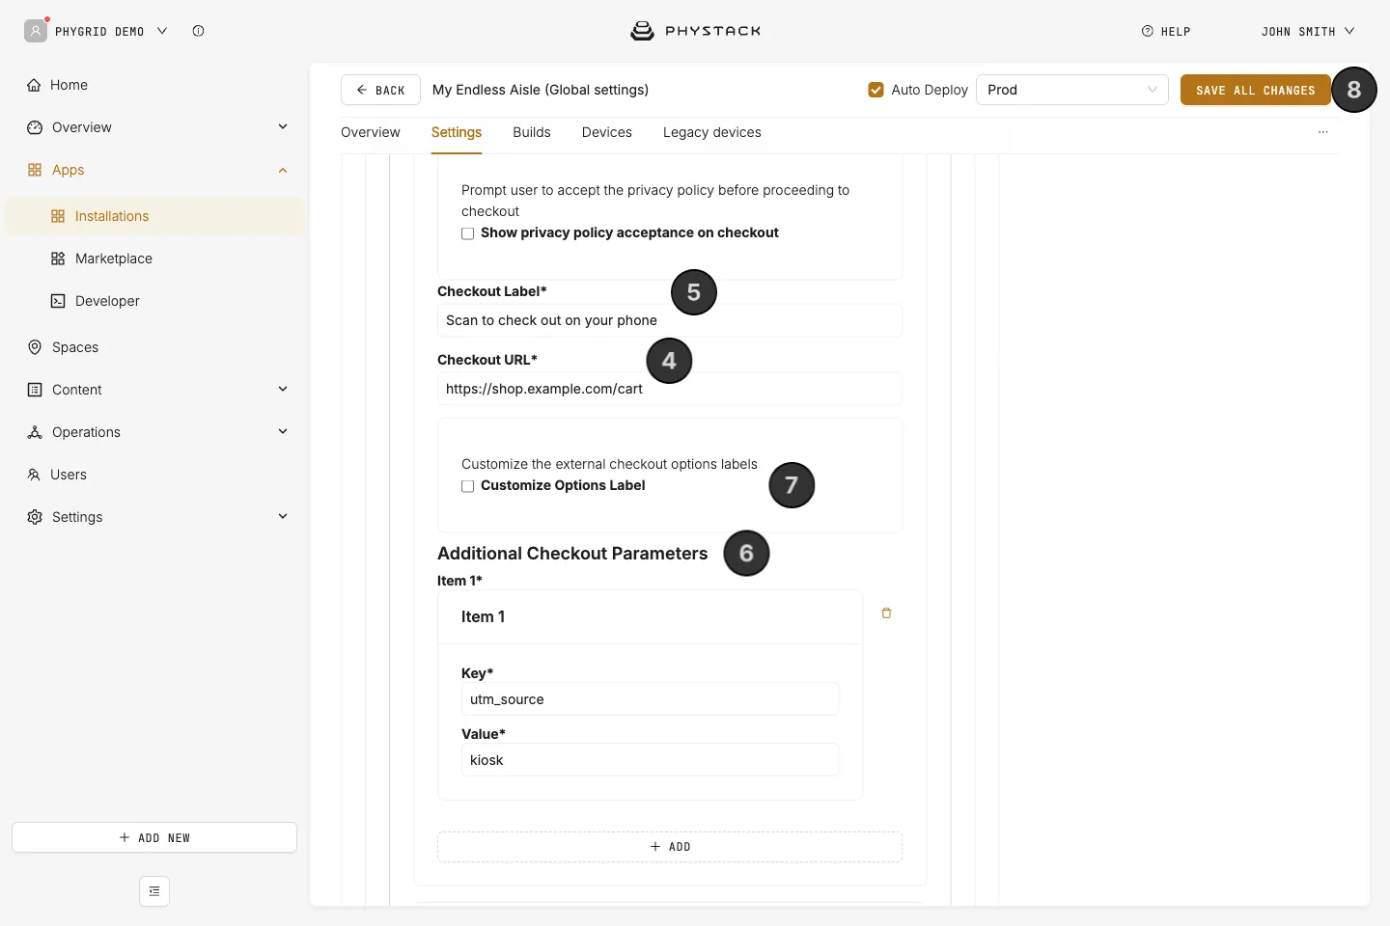1390x926 pixels.
Task: Click the Settings gear icon in sidebar
Action: tap(35, 517)
